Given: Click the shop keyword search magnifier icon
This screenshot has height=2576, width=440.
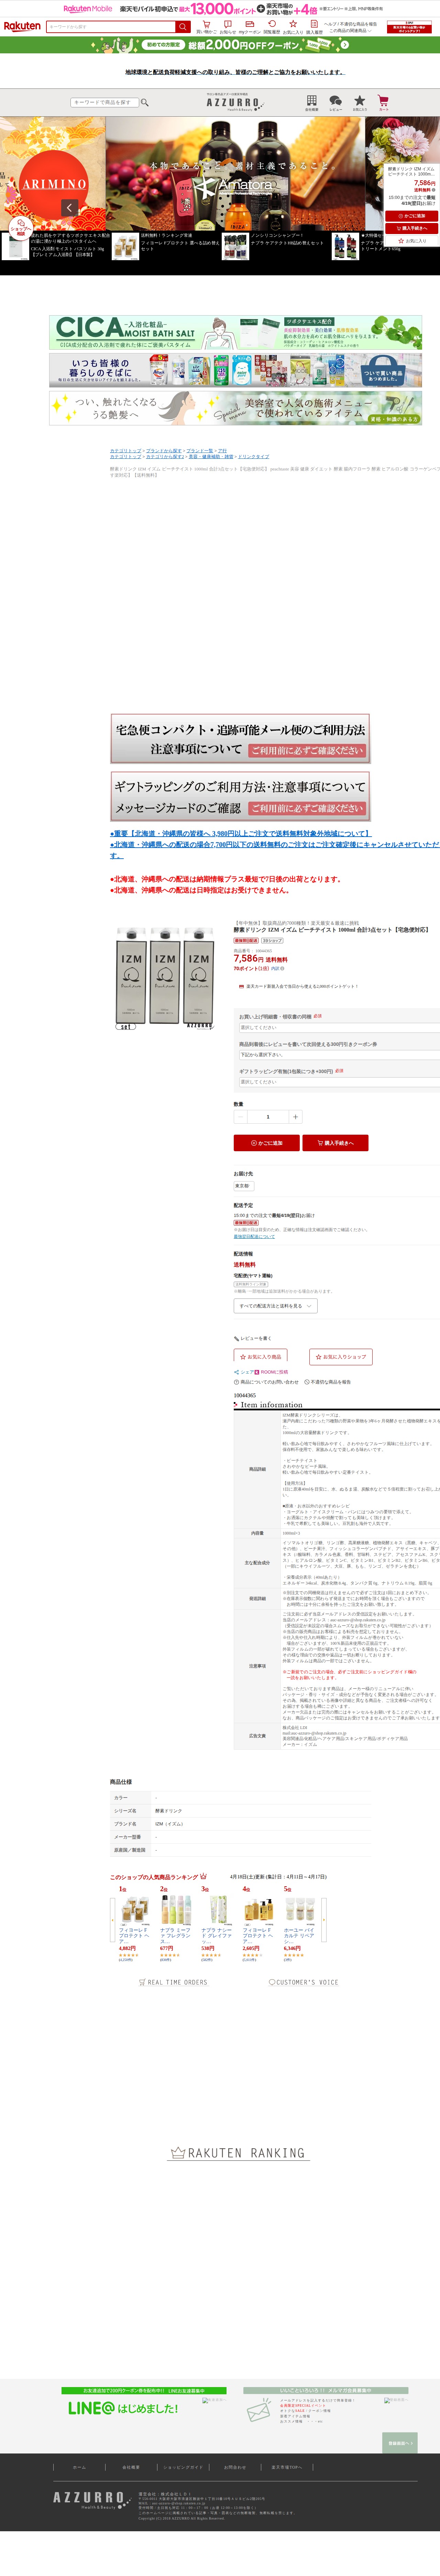Looking at the screenshot, I should pyautogui.click(x=145, y=102).
